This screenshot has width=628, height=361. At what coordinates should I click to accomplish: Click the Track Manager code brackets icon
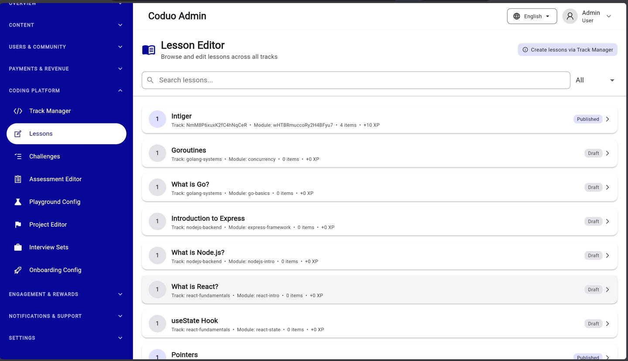point(18,111)
